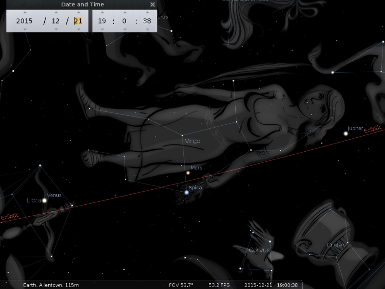Click the Corvus constellation label
Viewport: 385px width, 289px height.
point(259,250)
